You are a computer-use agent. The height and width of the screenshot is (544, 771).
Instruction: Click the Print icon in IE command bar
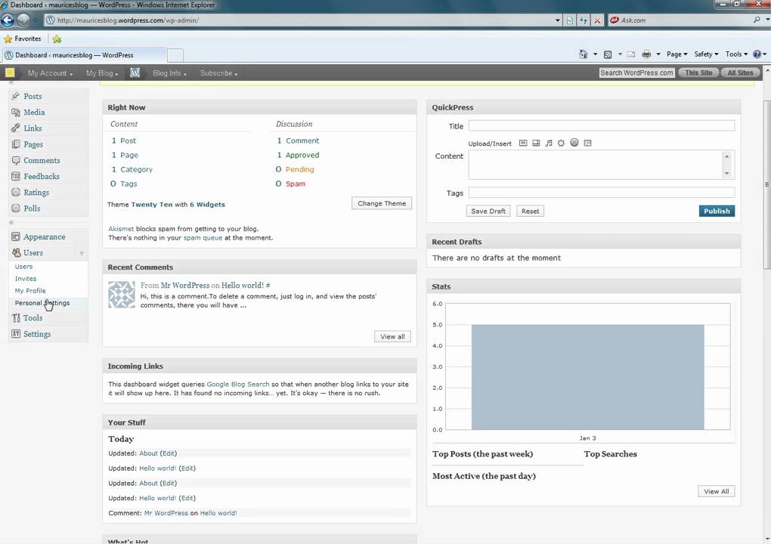[646, 54]
